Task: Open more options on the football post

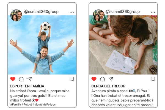Action: point(72,12)
